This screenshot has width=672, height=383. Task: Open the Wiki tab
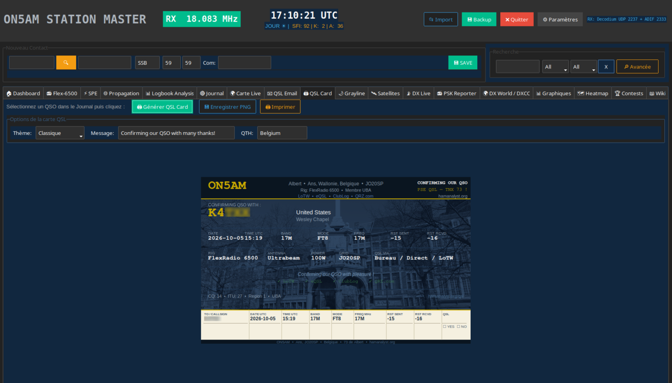point(658,93)
